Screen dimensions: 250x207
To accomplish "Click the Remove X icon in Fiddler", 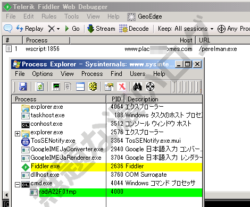I will click(52, 29).
